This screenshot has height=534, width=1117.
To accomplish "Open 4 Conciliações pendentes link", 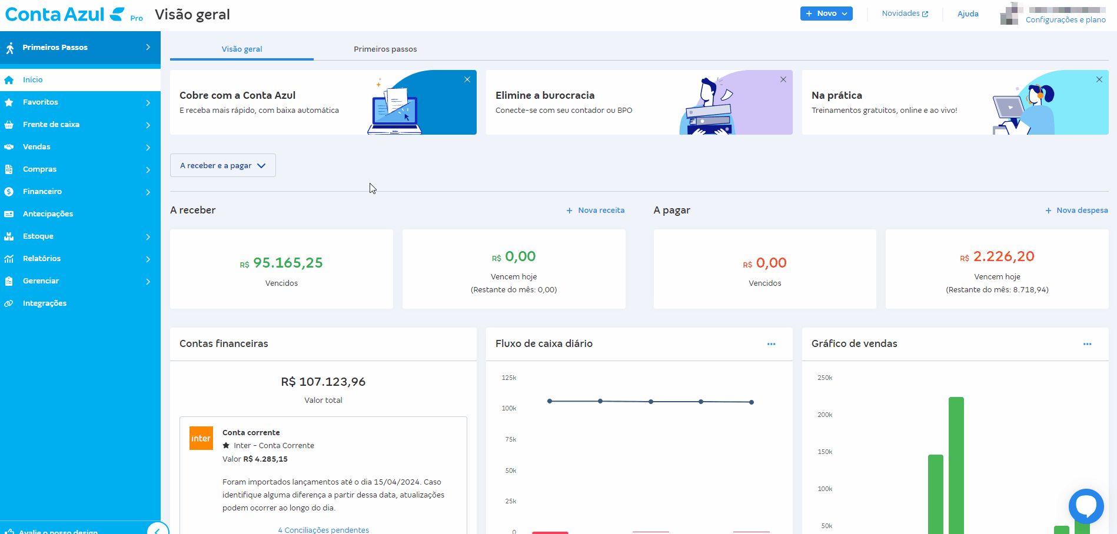I will click(324, 530).
